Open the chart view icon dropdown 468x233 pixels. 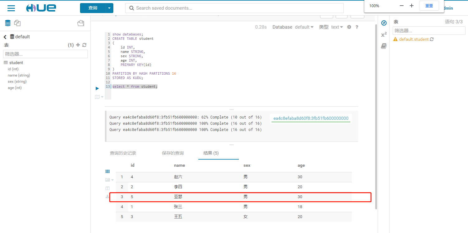[109, 180]
